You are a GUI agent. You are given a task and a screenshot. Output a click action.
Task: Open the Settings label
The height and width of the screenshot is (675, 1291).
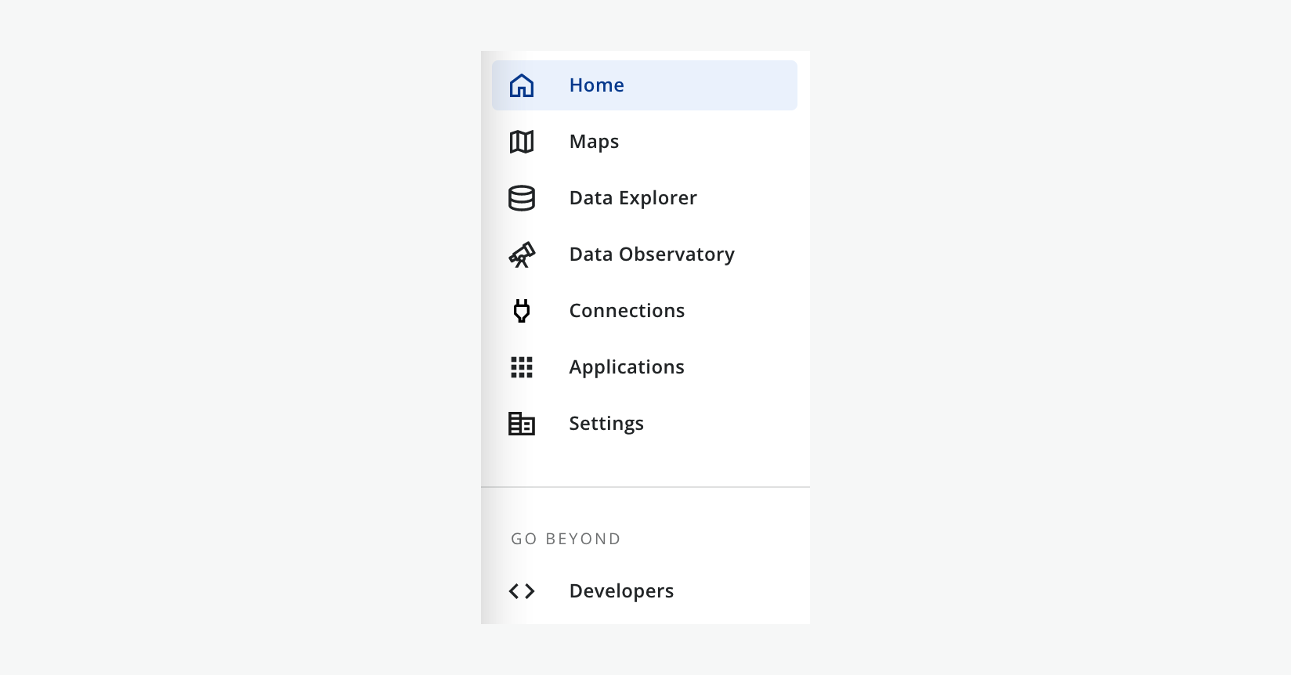606,424
